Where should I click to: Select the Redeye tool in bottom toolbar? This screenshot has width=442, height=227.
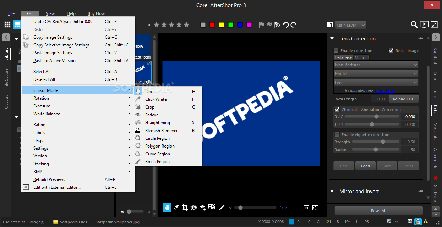pos(203,208)
